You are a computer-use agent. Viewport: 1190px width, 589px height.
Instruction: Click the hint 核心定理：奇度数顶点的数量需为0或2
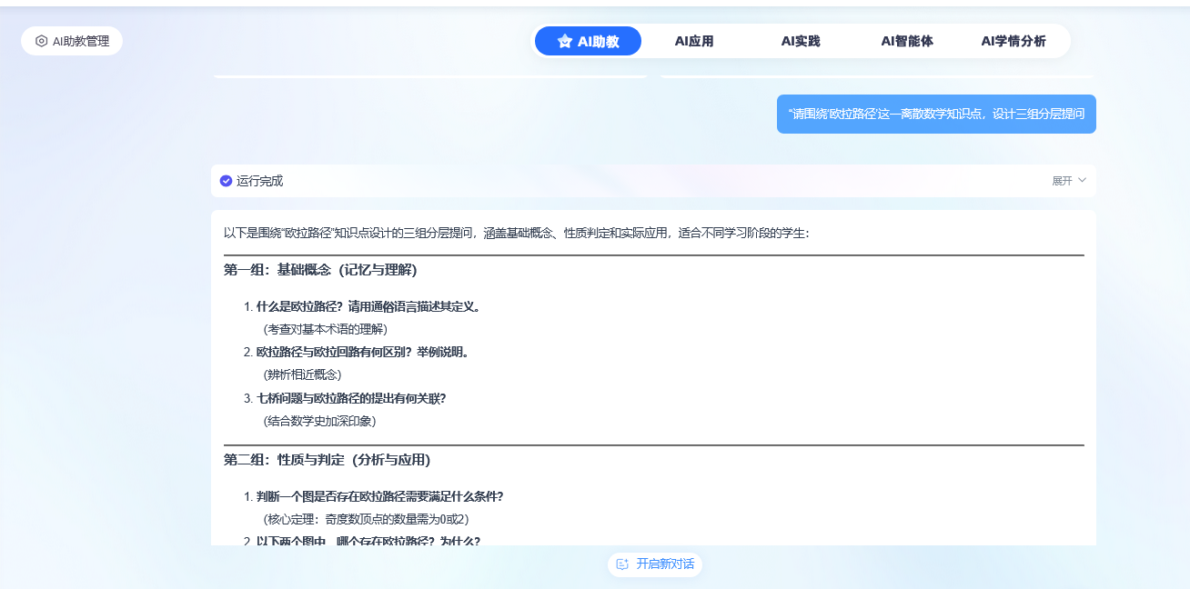[x=366, y=519]
